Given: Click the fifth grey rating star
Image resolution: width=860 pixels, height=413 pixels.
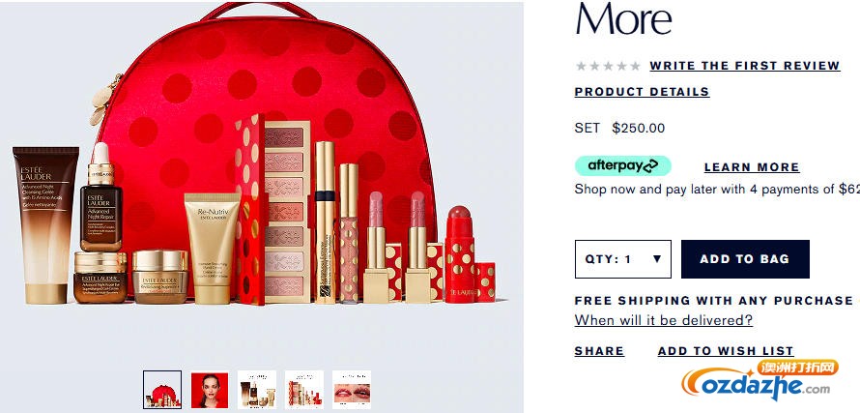Looking at the screenshot, I should (635, 66).
